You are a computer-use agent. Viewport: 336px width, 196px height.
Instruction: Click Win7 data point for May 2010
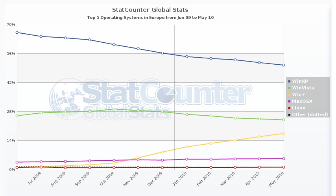[x=283, y=133]
